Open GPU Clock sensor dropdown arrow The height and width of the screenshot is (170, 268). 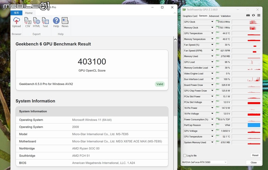pos(212,22)
